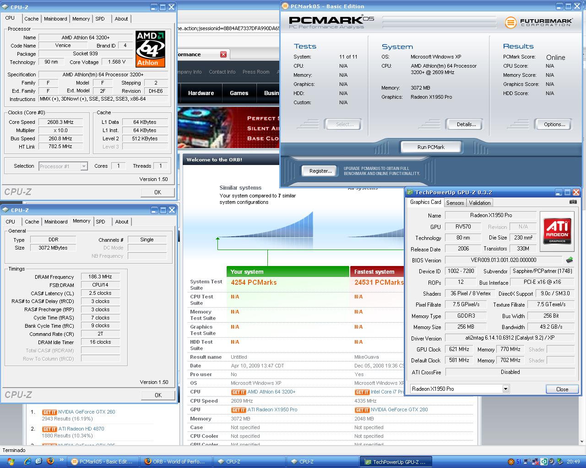
Task: Click the Options... button in PCMark05
Action: click(554, 124)
